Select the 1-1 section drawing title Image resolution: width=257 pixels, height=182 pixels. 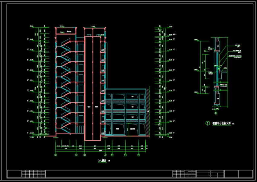(102, 161)
